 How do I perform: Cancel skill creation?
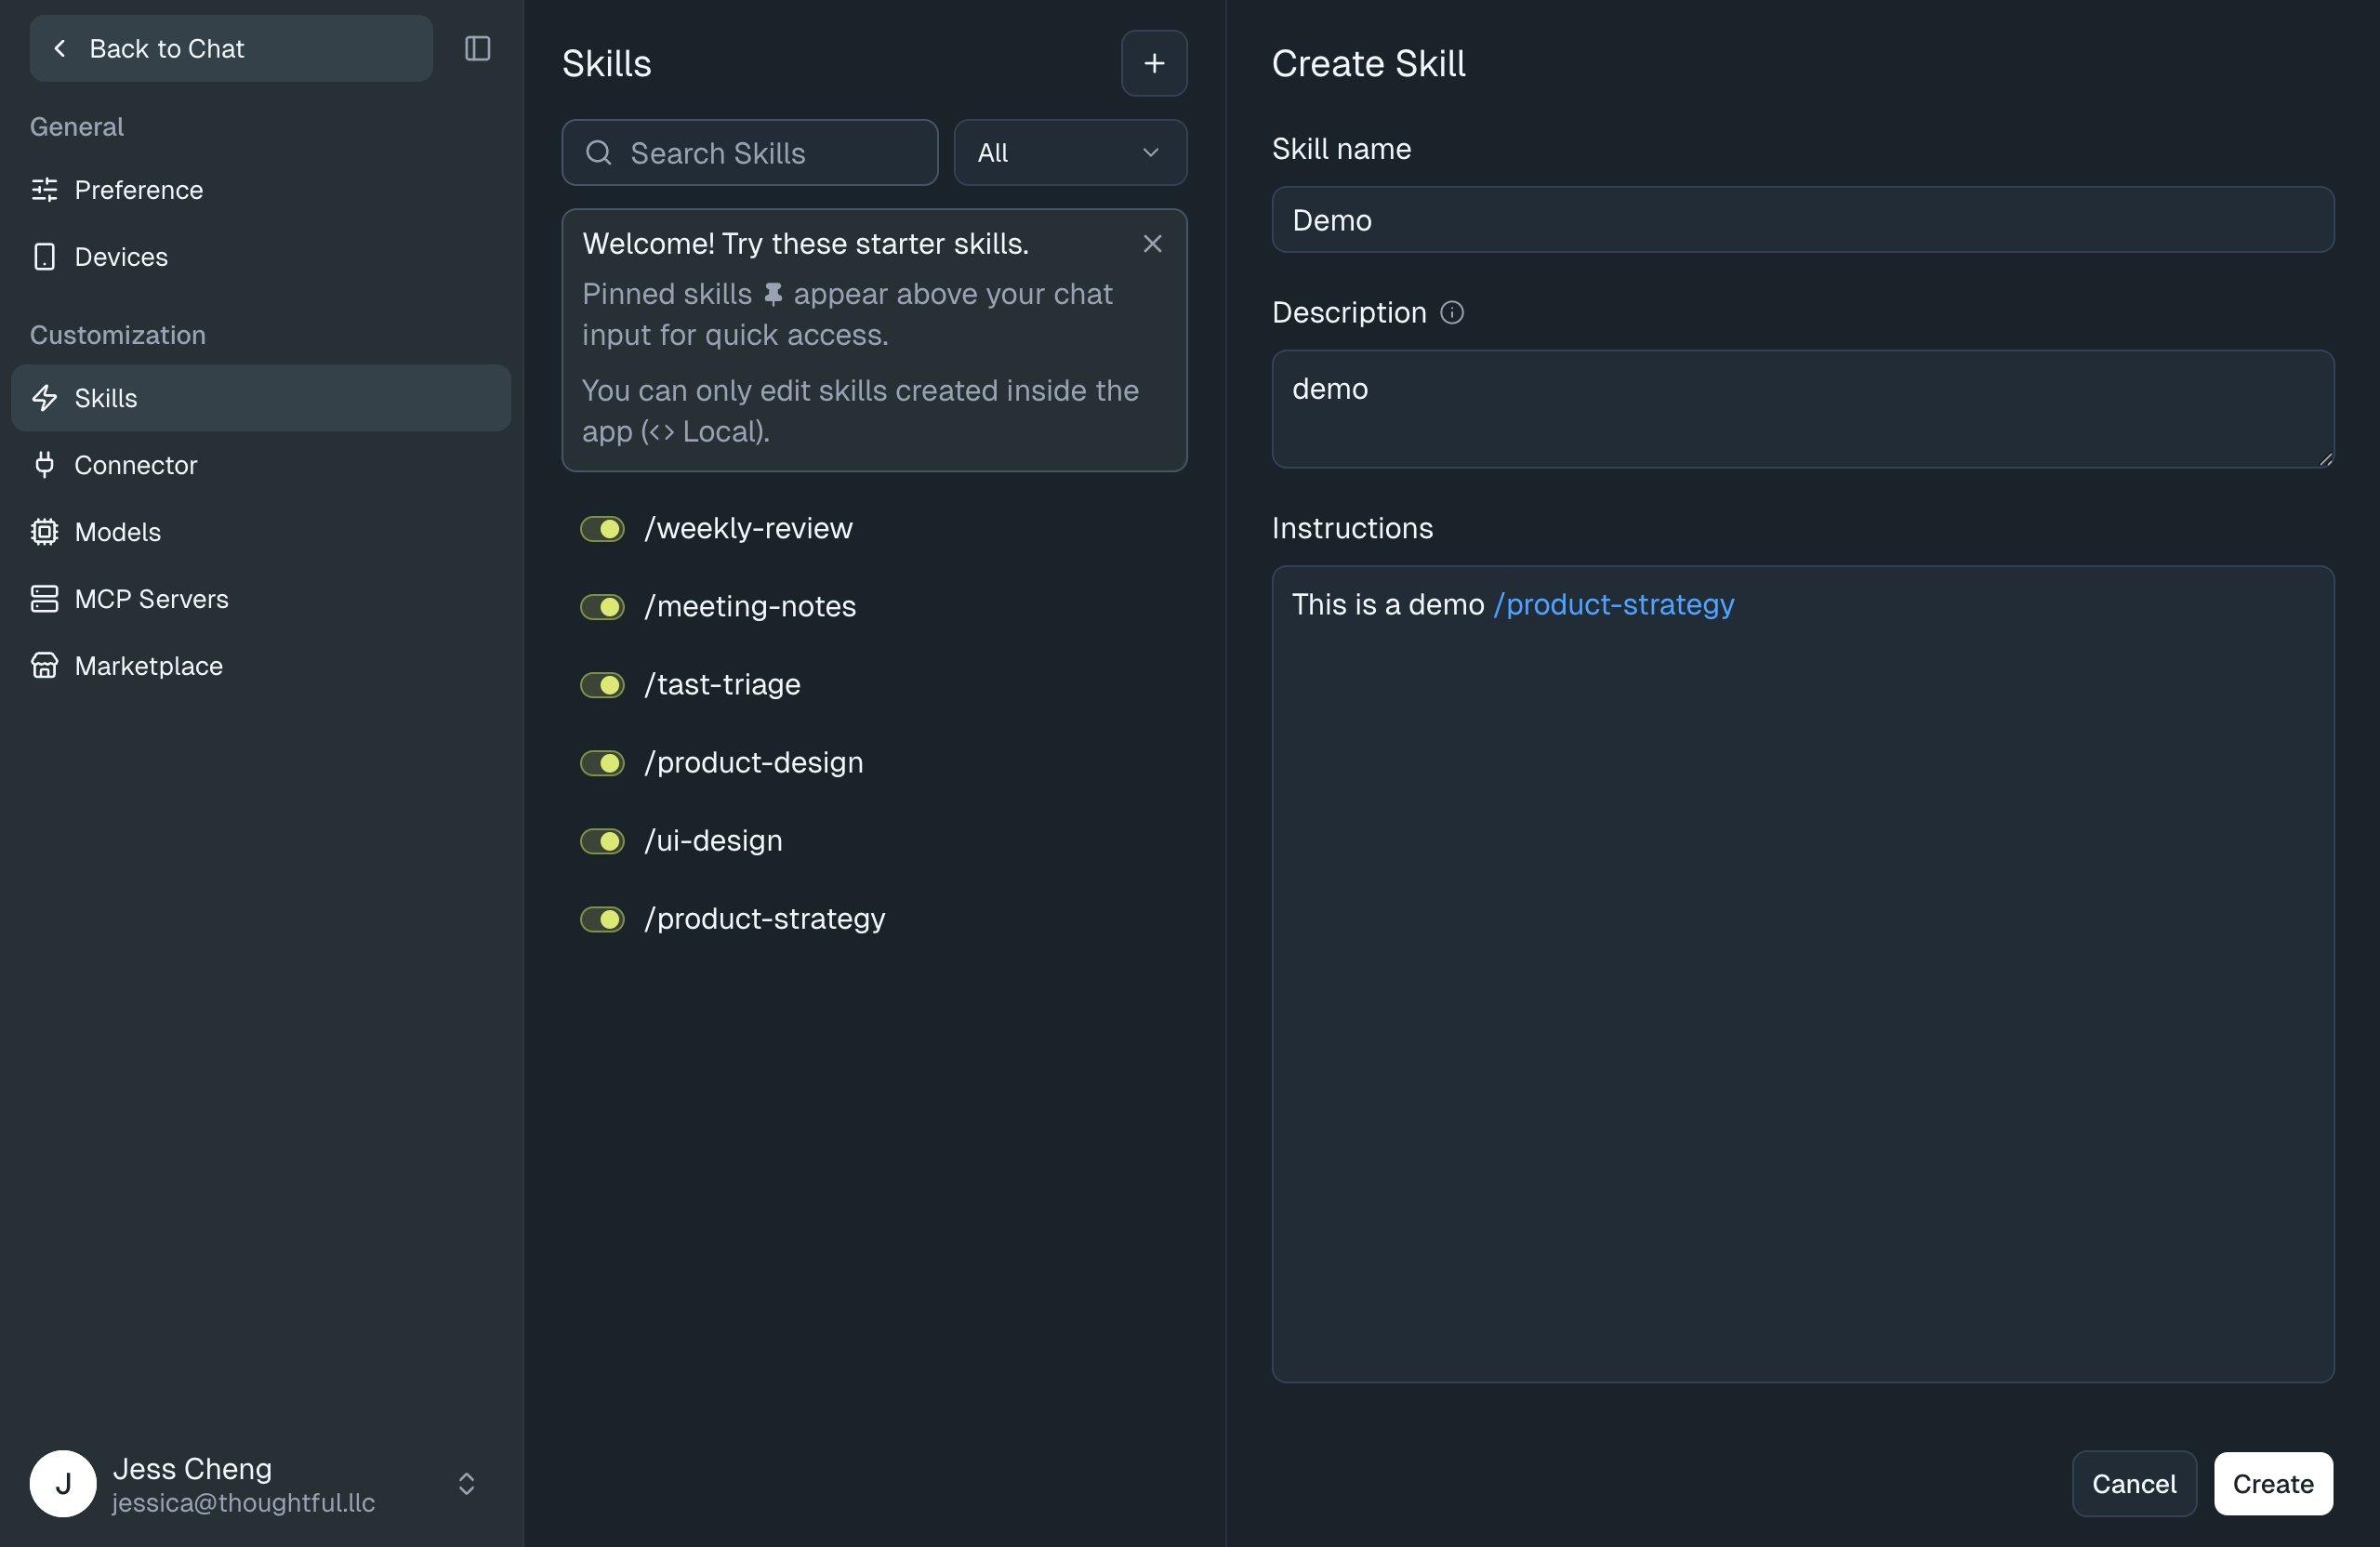point(2134,1484)
